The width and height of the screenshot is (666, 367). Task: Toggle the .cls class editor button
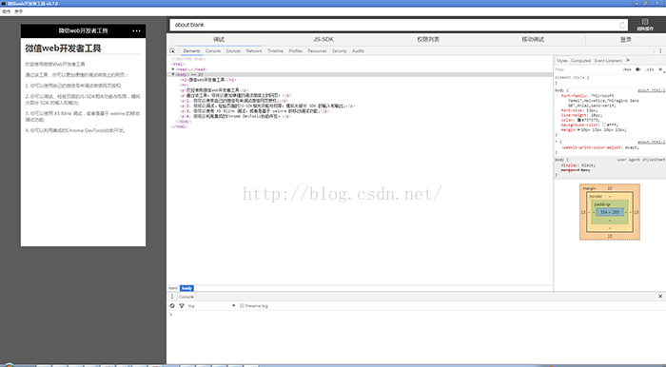pyautogui.click(x=650, y=69)
